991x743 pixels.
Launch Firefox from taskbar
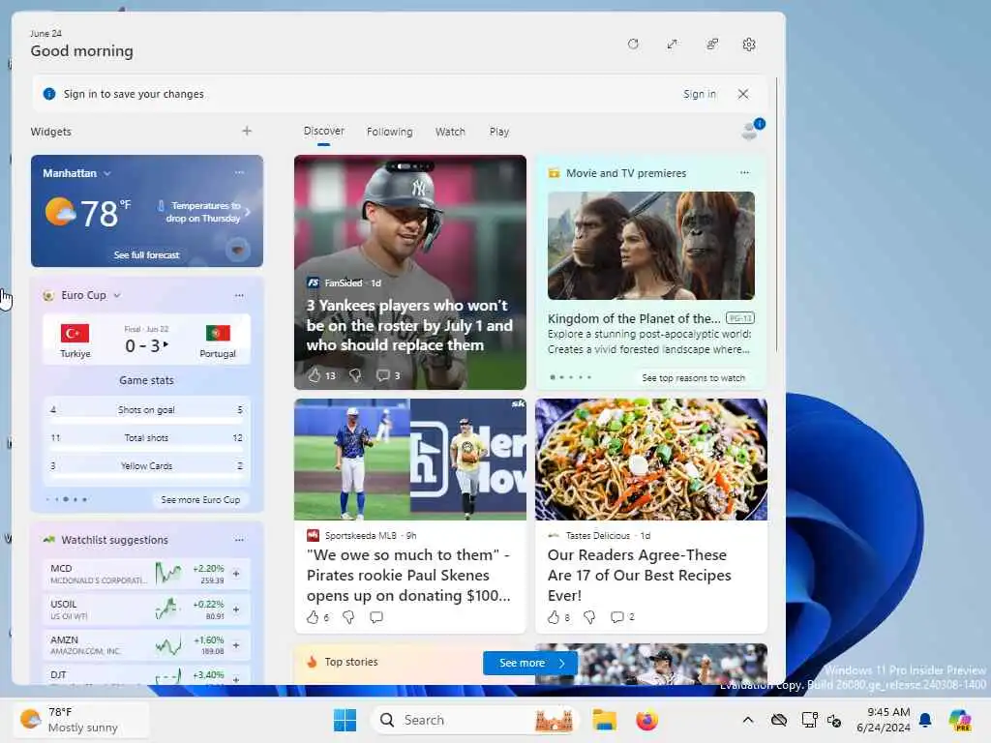646,720
